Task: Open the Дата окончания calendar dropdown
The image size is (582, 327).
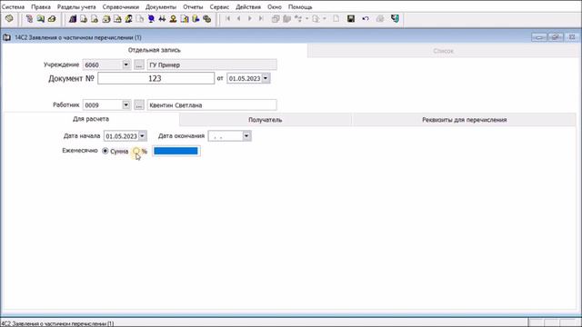Action: click(246, 136)
